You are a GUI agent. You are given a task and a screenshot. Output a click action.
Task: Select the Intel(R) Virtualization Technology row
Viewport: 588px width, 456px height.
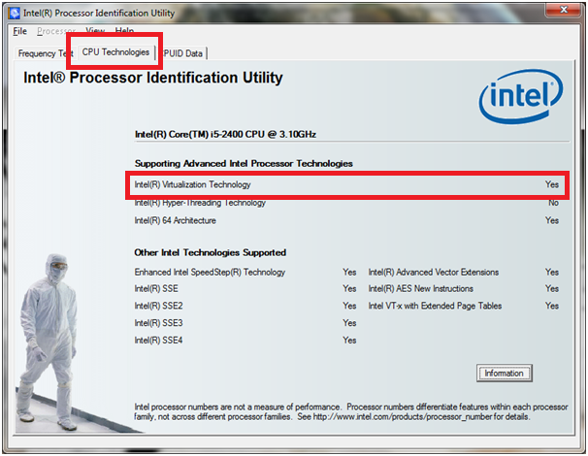[346, 184]
